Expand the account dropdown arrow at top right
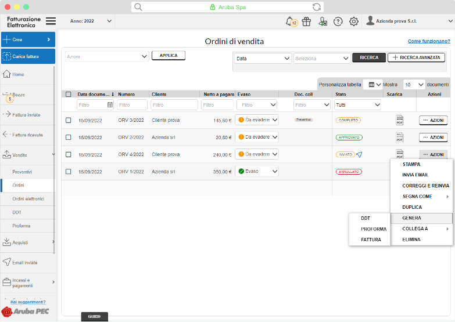The image size is (455, 322). (x=450, y=21)
